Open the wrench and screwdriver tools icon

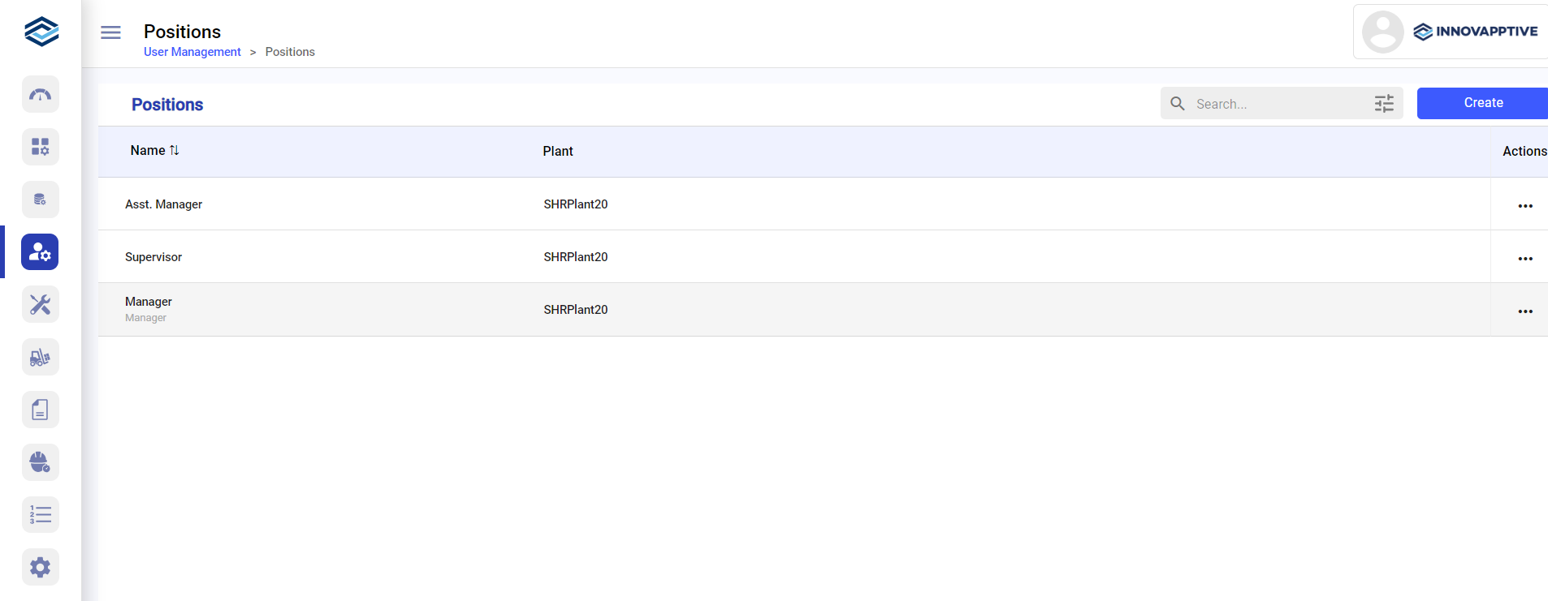coord(40,305)
